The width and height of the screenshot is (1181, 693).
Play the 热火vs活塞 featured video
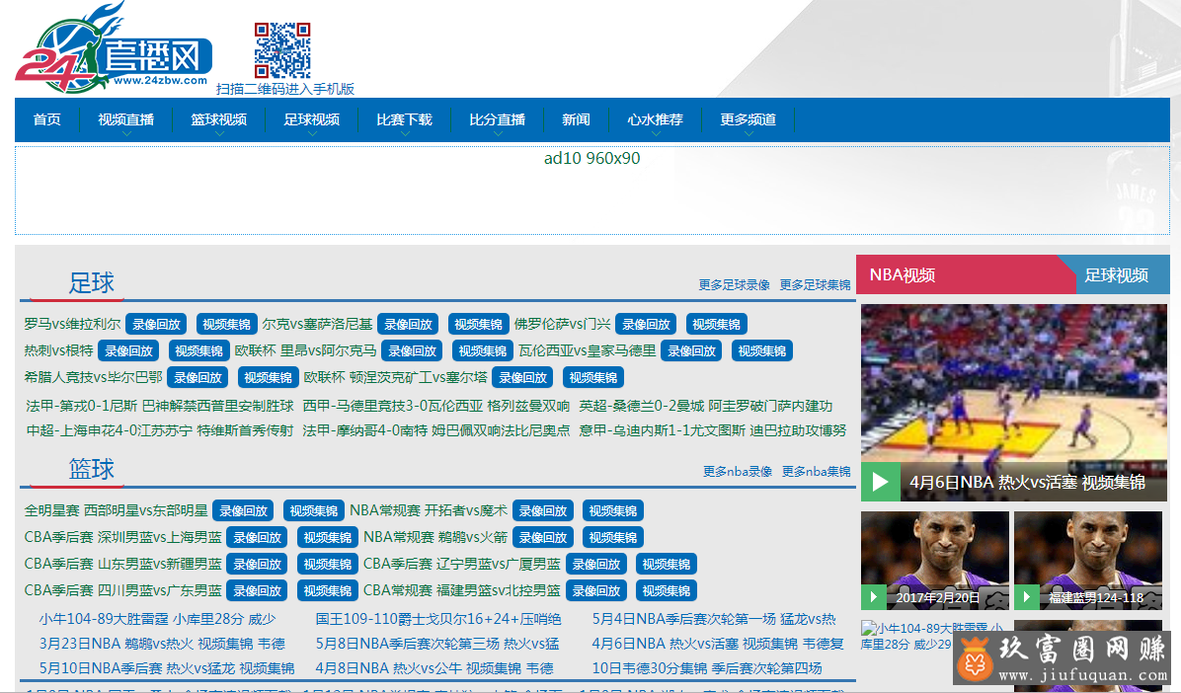[1014, 403]
